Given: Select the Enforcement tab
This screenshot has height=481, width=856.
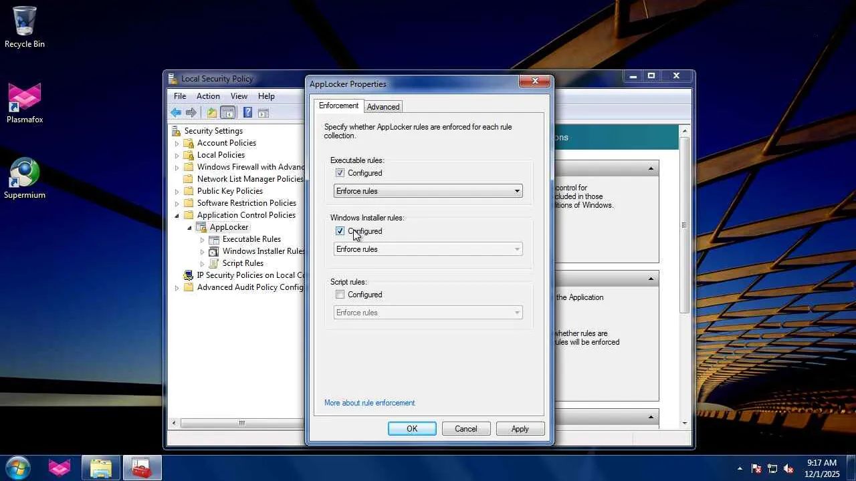Looking at the screenshot, I should pyautogui.click(x=338, y=106).
